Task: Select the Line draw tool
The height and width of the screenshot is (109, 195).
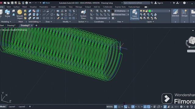Action: [48, 15]
